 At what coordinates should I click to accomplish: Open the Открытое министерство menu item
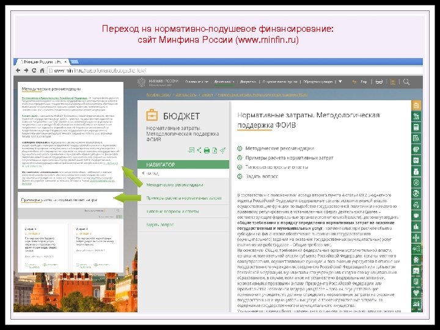280,82
